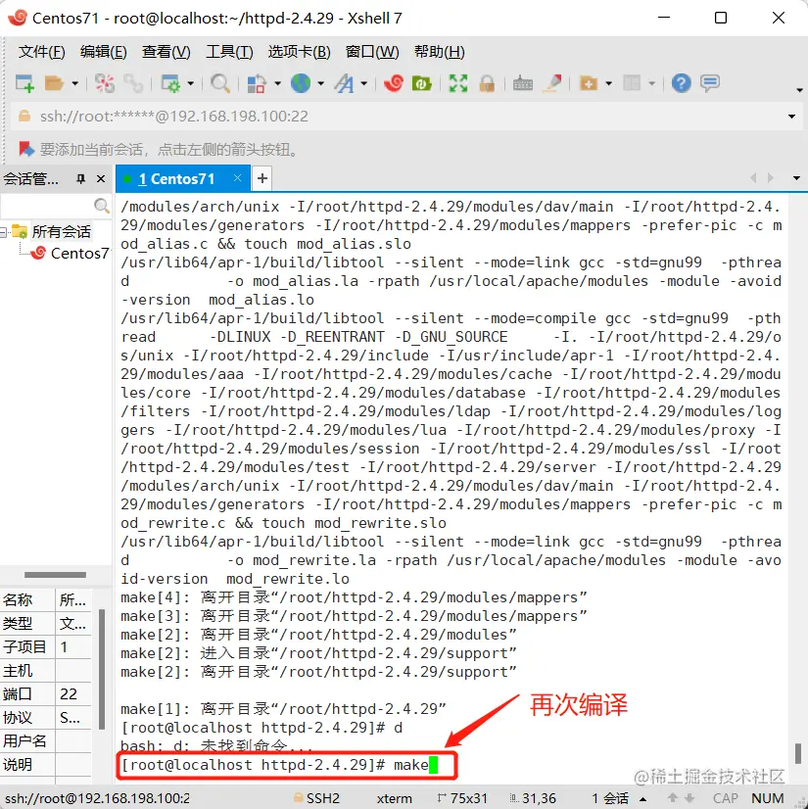Expand the address bar history dropdown
The height and width of the screenshot is (809, 808).
click(x=792, y=117)
